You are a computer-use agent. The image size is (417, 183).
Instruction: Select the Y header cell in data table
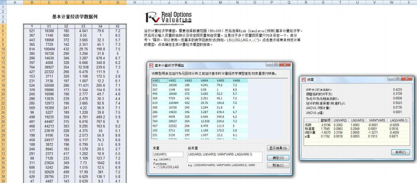32,26
